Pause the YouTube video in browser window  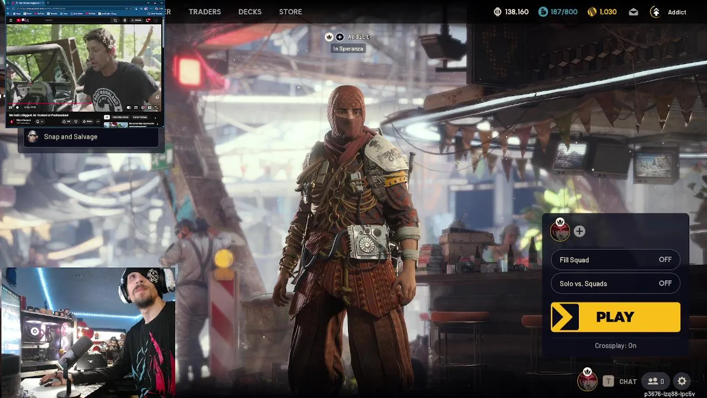[x=10, y=107]
